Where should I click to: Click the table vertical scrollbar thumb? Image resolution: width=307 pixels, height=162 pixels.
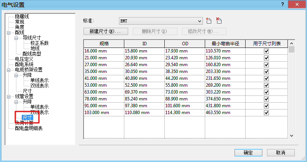291,49
